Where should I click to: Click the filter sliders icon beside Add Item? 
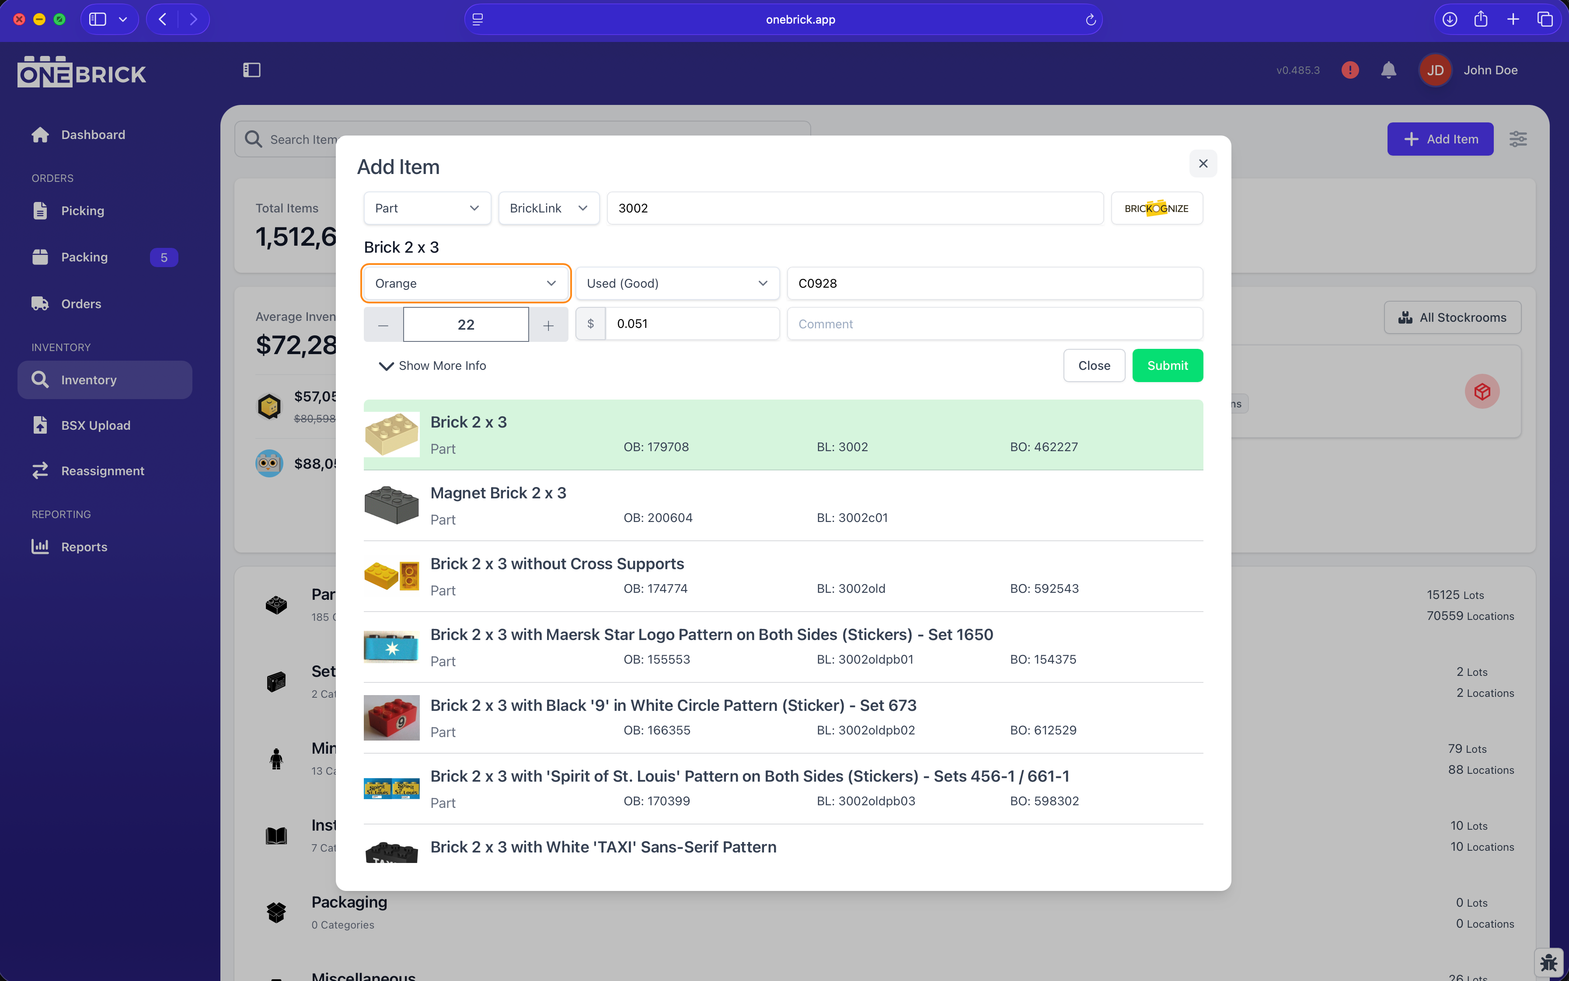(1518, 139)
